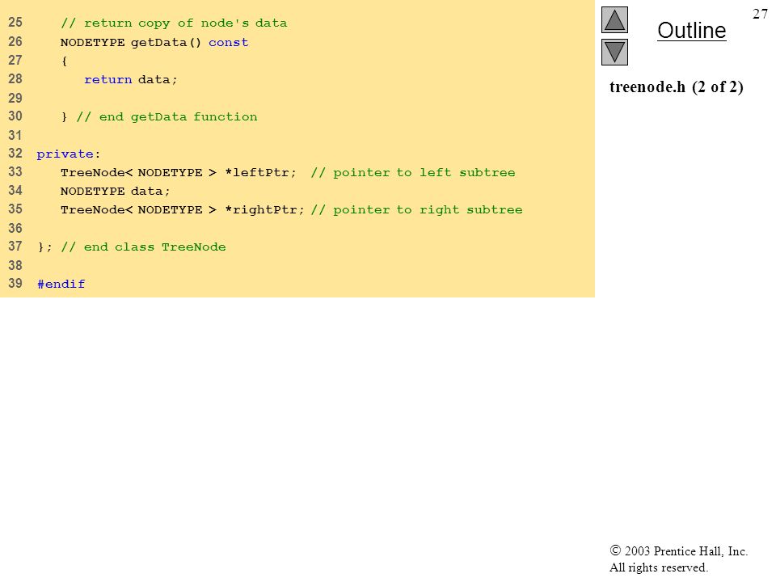Click 'All rights reserved.' text
The width and height of the screenshot is (776, 582).
tap(658, 567)
